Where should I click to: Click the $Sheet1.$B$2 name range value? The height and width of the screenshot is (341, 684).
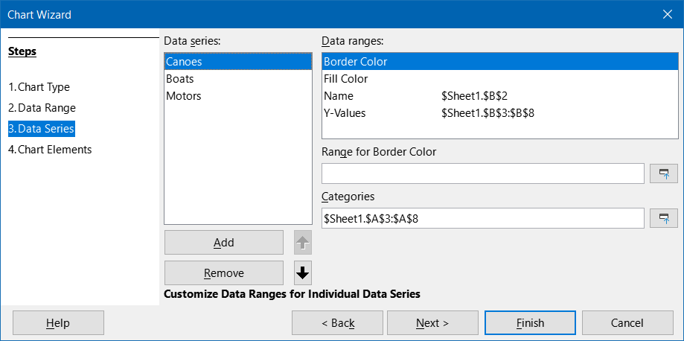tap(473, 96)
